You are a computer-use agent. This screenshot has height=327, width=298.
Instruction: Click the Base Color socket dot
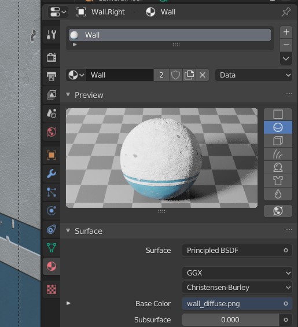[286, 304]
